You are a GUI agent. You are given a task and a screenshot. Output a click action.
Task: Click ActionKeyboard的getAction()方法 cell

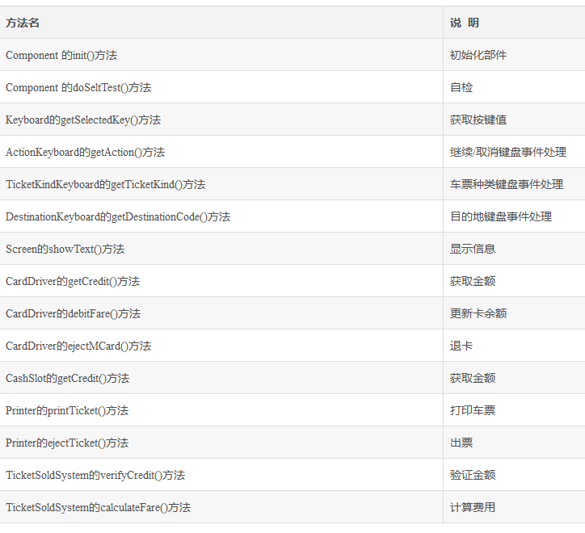221,152
